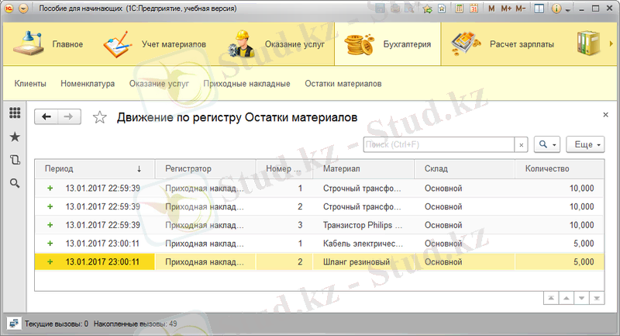Open the calculator icon in title bar
This screenshot has width=620, height=336.
click(459, 9)
